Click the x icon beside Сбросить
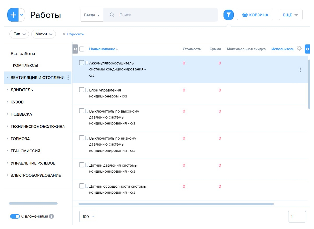Viewport: 314px width, 229px height. point(64,34)
